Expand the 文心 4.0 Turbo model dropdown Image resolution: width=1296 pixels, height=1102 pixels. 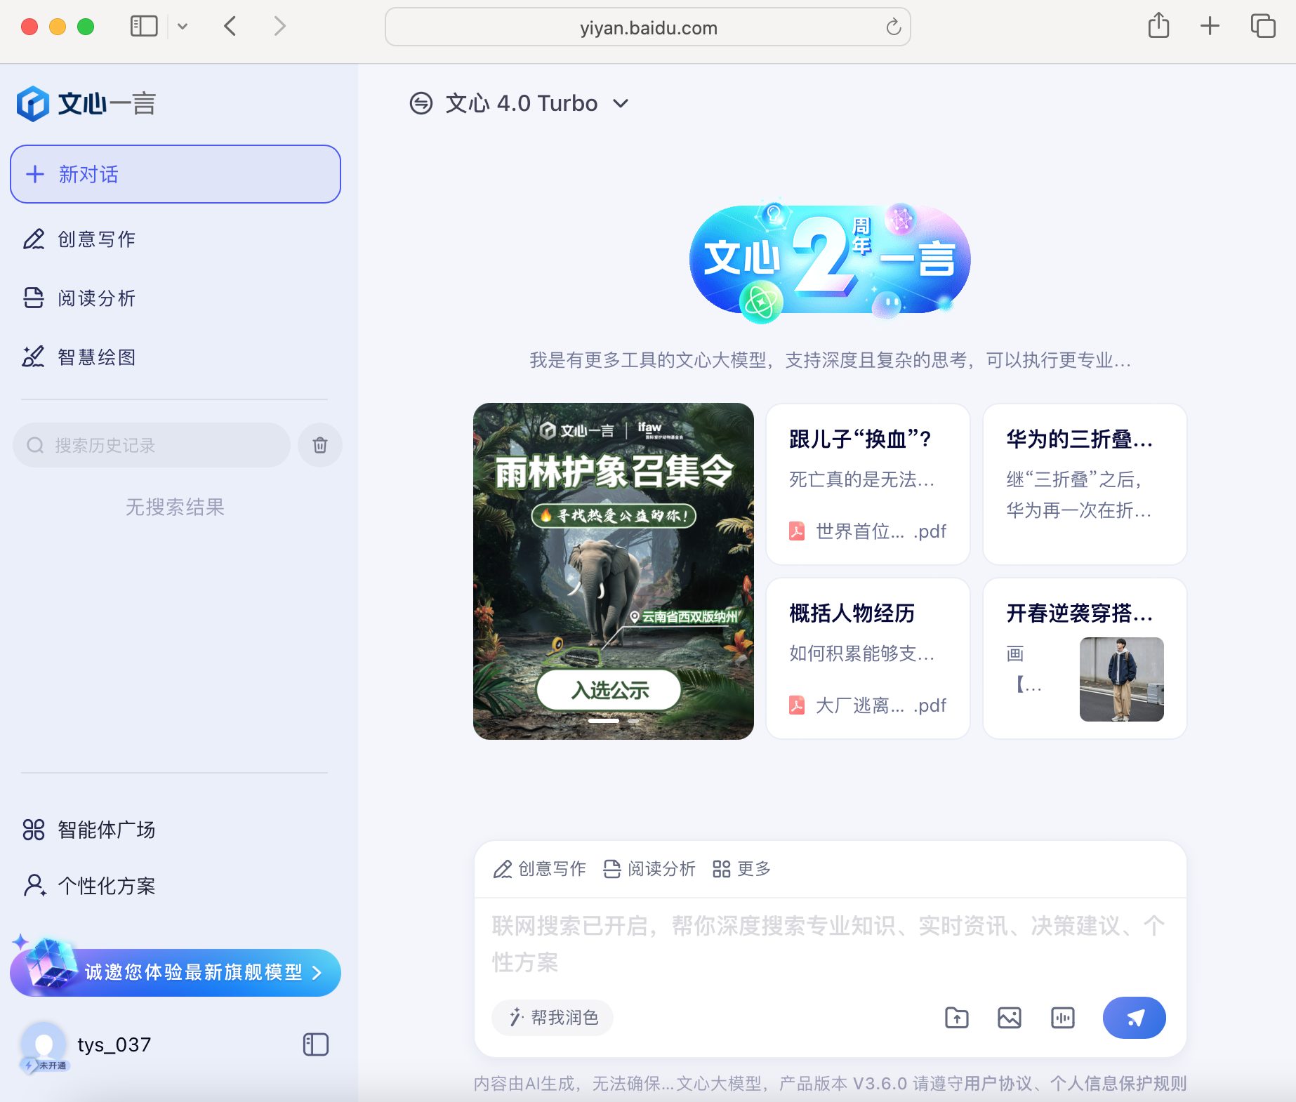pyautogui.click(x=621, y=104)
